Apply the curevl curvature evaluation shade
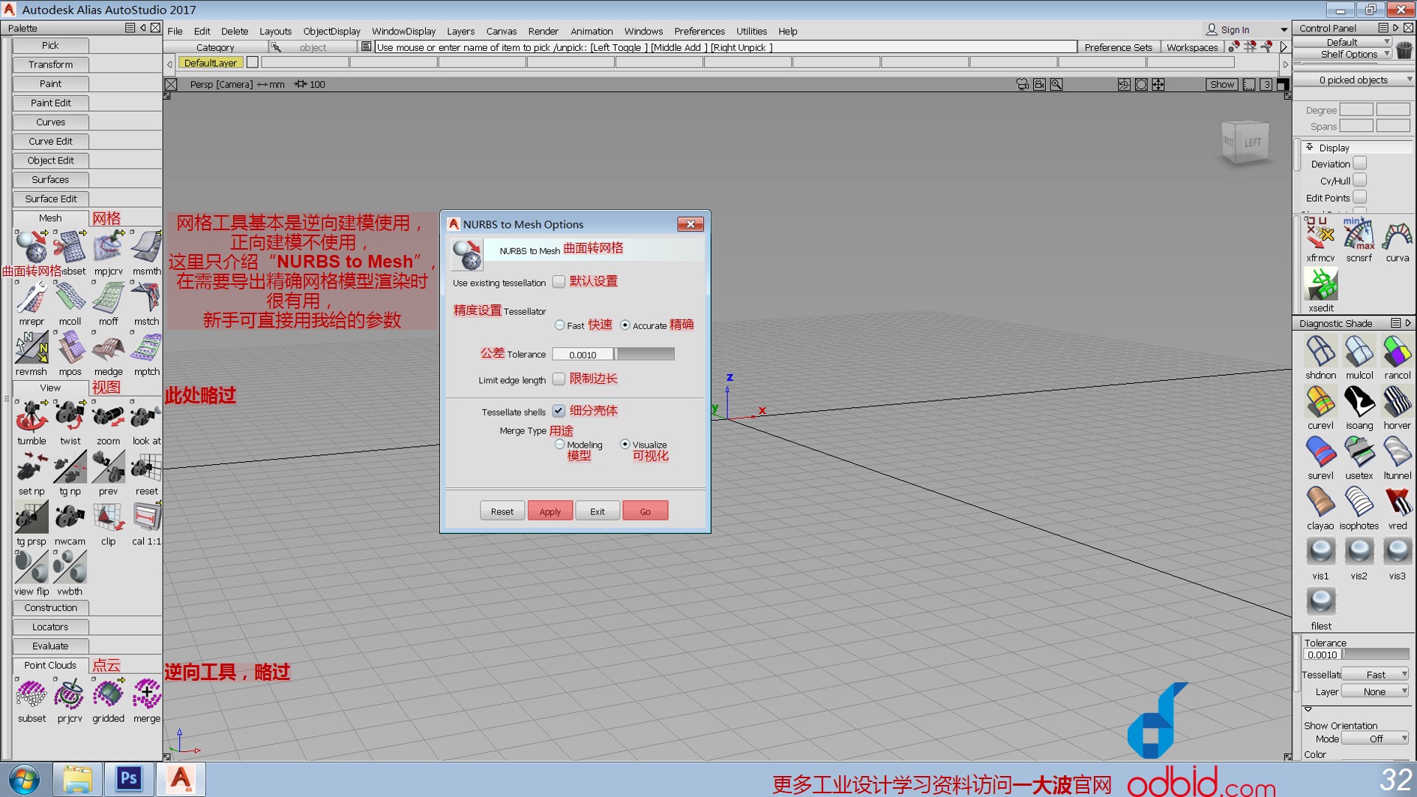This screenshot has height=797, width=1417. coord(1320,402)
